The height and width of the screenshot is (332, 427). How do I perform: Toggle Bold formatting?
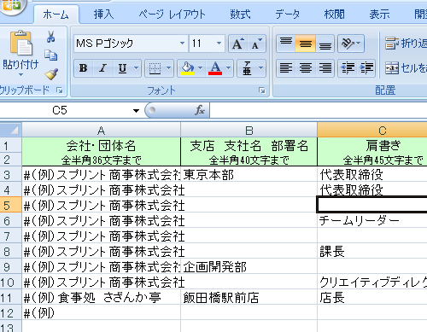tap(84, 68)
